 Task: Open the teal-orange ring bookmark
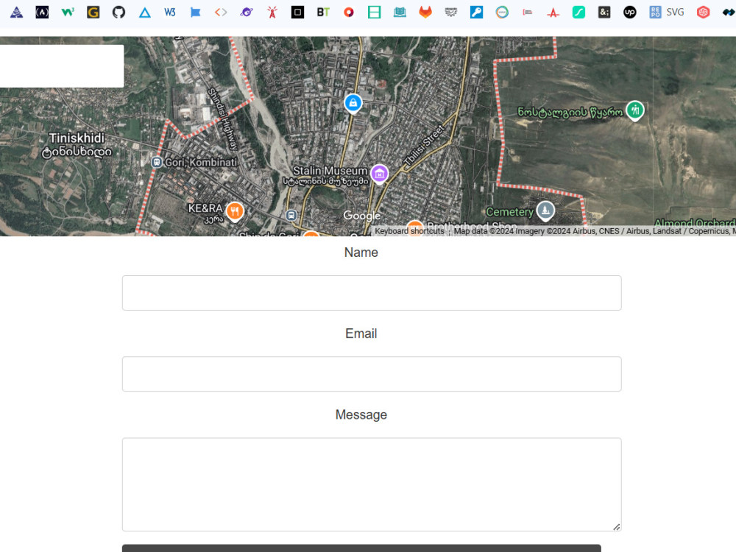click(502, 13)
